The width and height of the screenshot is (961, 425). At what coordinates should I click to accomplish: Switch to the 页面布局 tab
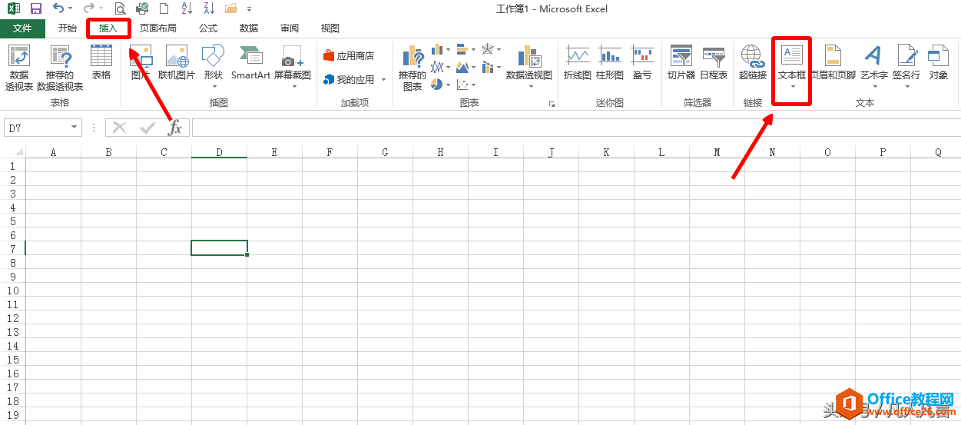click(157, 28)
